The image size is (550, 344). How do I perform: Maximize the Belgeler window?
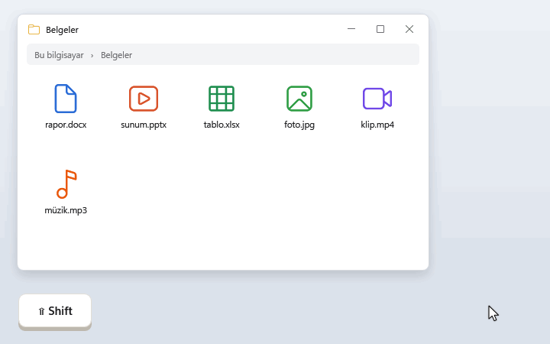coord(380,29)
